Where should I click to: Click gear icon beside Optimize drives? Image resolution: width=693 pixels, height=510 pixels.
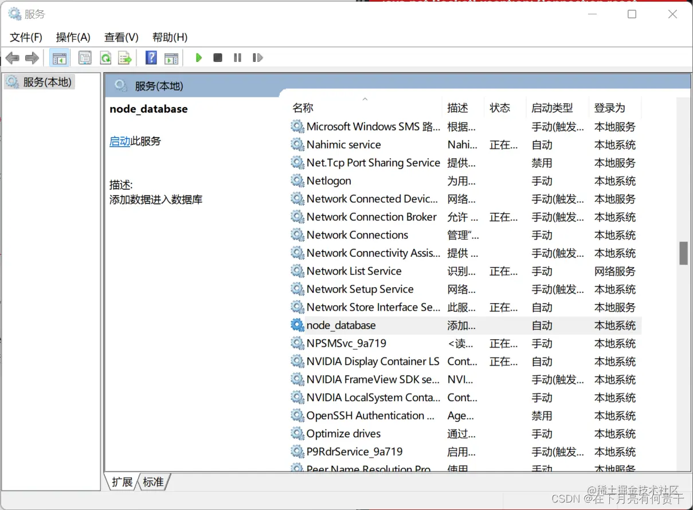[x=297, y=433]
